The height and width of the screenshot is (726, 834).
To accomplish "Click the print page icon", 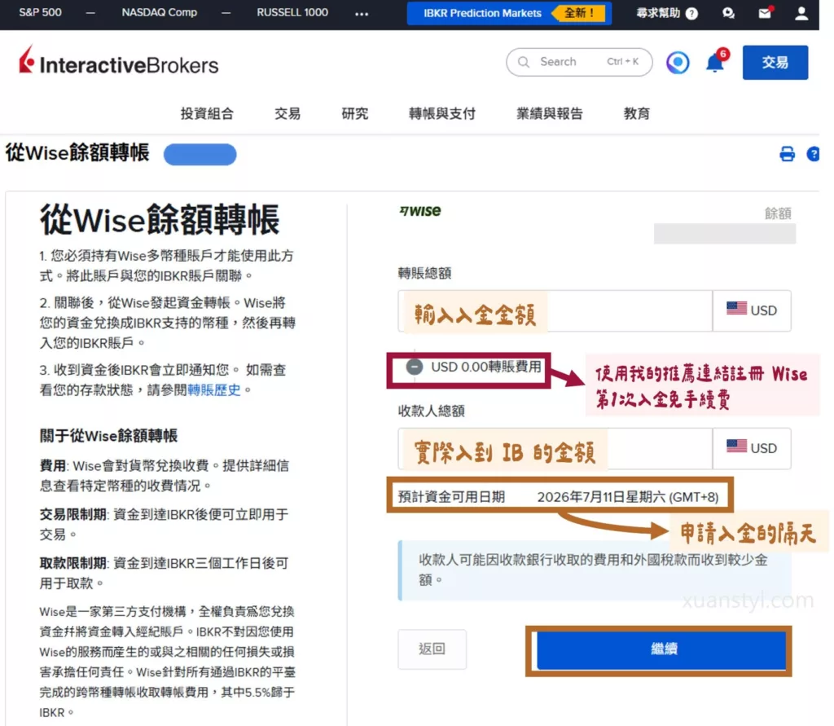I will 787,154.
